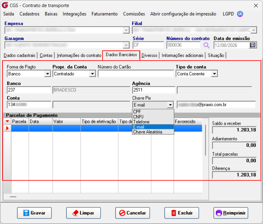This screenshot has width=263, height=224.
Task: Click the Saldo a receber value field
Action: click(234, 130)
